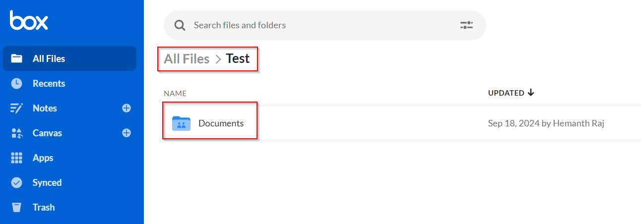The image size is (641, 224).
Task: Open Recents via the clock icon
Action: pyautogui.click(x=17, y=83)
